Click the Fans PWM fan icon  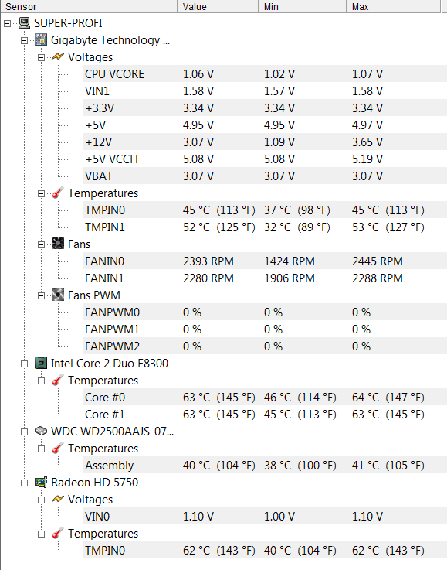pos(58,295)
